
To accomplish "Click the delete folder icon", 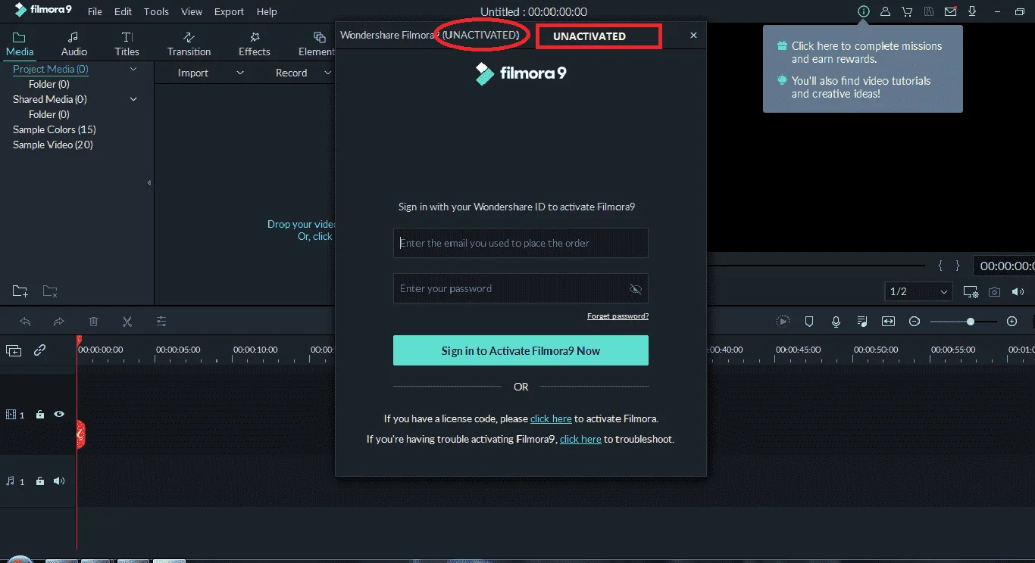I will (x=50, y=291).
